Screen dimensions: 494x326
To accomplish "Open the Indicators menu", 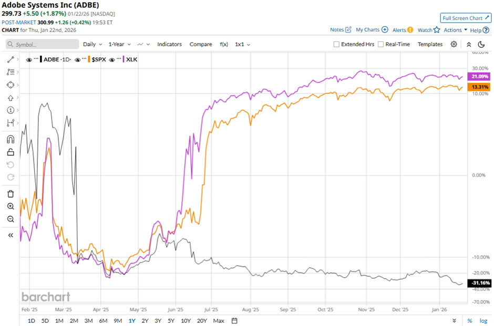I will [x=170, y=45].
